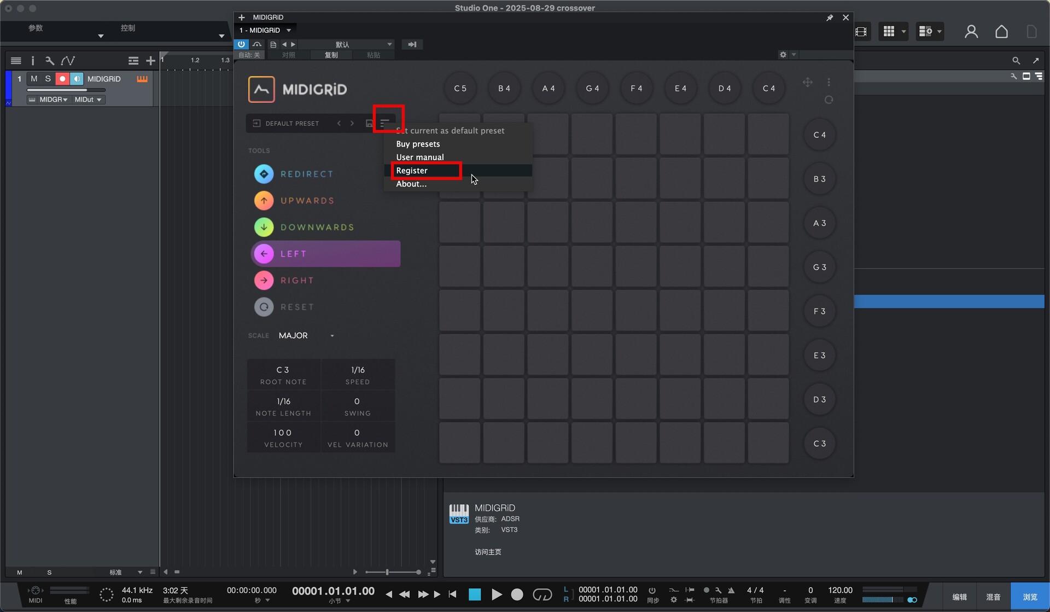1050x612 pixels.
Task: Toggle 自动: 关 automation mode
Action: point(249,55)
